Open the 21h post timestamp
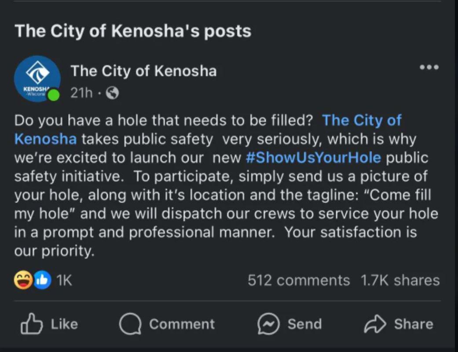 (81, 93)
